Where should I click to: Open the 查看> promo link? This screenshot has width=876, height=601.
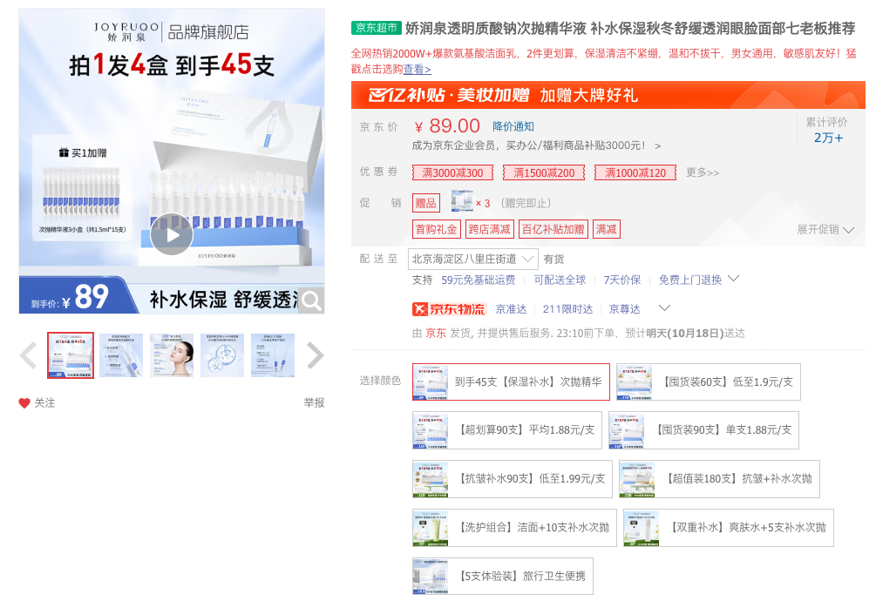coord(418,69)
